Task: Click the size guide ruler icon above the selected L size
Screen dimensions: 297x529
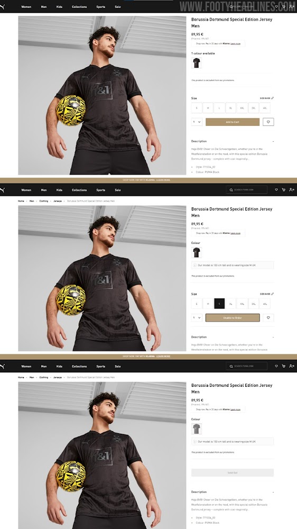Action: pos(272,294)
